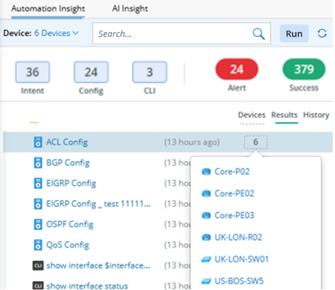
Task: Click the Core-PE02 router icon
Action: [206, 194]
